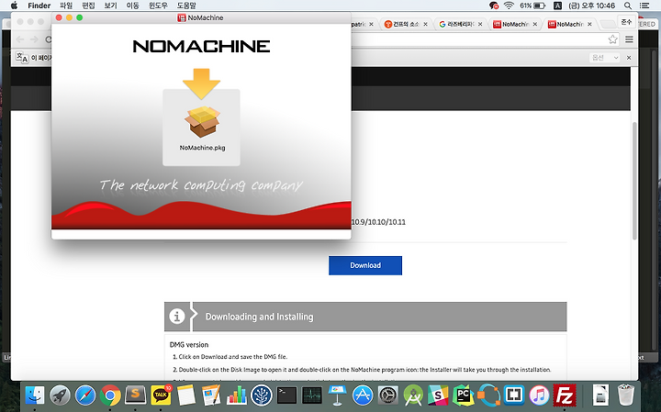Open Finder from the Dock

(35, 395)
